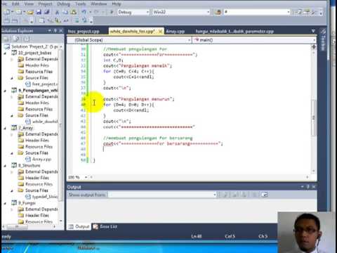The width and height of the screenshot is (337, 253).
Task: Click the editor split-window handle above the scrollbar
Action: tap(314, 47)
